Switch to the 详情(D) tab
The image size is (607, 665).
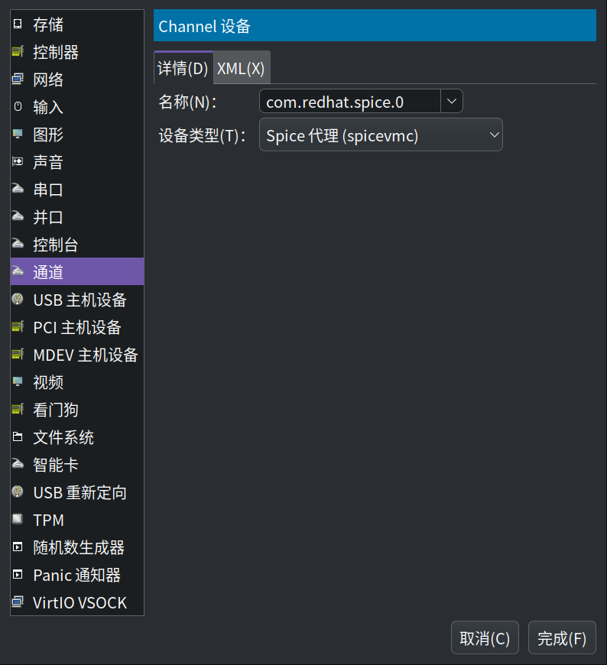183,68
